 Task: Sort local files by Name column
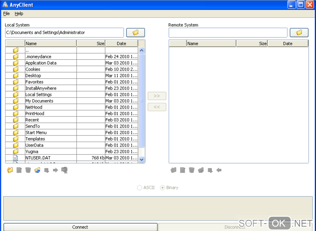coord(51,43)
